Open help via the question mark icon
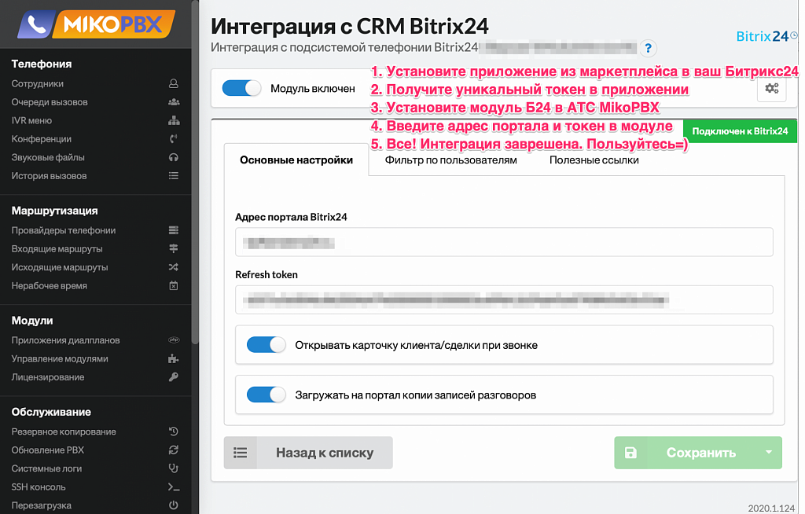 click(649, 48)
